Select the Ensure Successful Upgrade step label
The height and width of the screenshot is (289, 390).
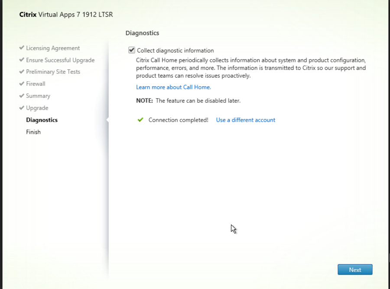point(60,60)
